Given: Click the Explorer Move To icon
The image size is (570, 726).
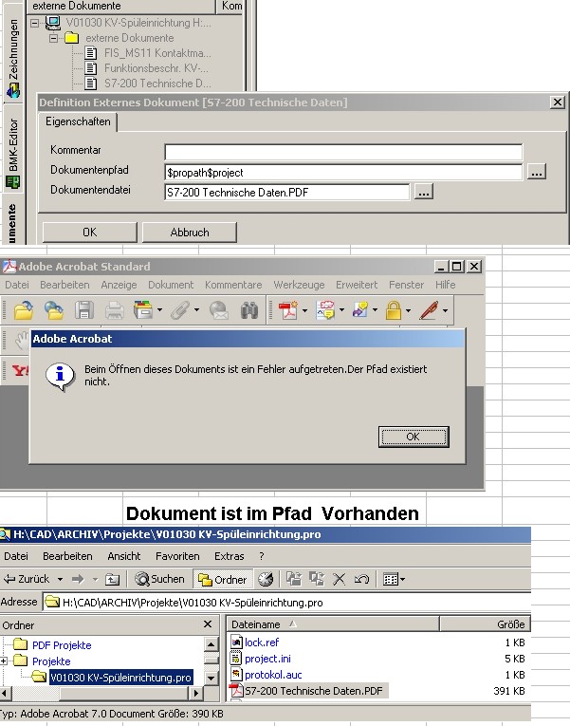Looking at the screenshot, I should (294, 579).
